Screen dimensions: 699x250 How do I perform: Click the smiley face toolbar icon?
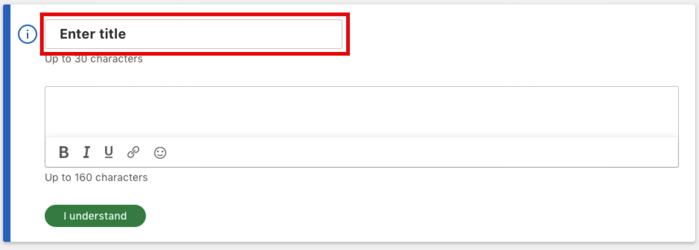click(160, 153)
